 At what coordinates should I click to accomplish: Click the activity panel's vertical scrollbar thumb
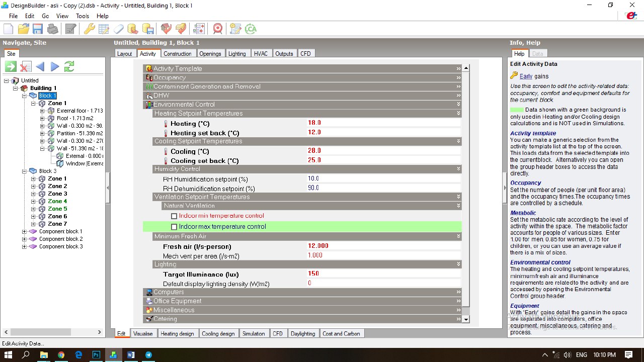[x=465, y=189]
